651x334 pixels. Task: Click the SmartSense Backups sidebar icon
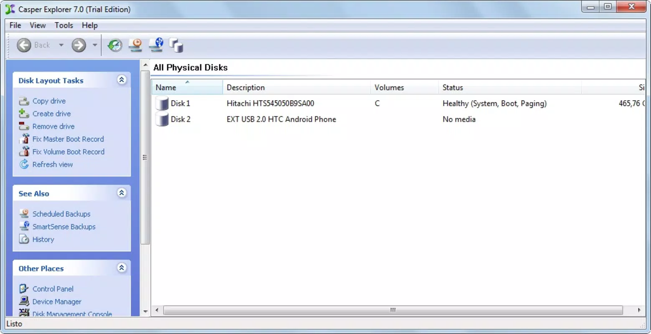coord(24,226)
